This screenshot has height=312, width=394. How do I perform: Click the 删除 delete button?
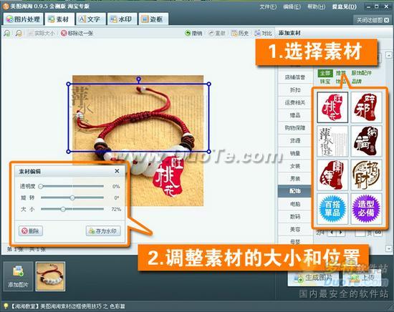tap(31, 231)
